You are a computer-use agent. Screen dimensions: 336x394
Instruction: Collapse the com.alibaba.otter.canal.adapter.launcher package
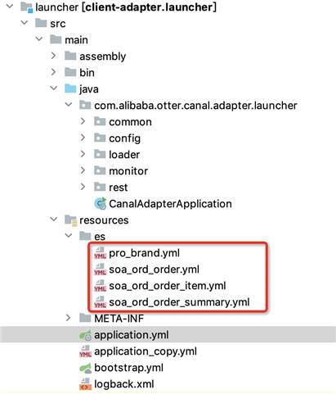69,104
